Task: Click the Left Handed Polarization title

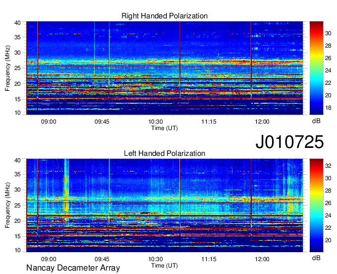Action: pos(165,153)
